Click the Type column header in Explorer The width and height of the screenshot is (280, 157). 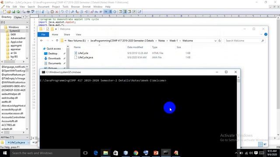point(154,47)
